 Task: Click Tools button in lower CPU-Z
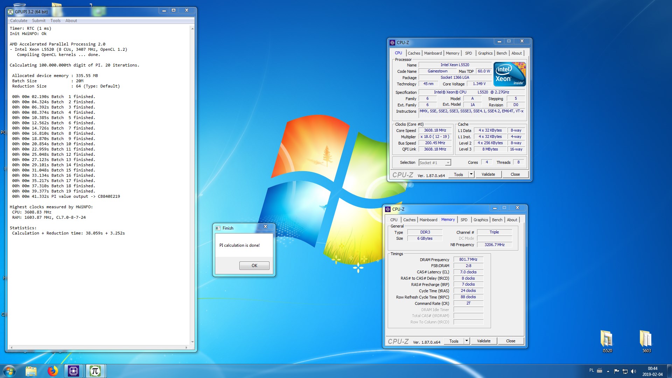pyautogui.click(x=454, y=341)
